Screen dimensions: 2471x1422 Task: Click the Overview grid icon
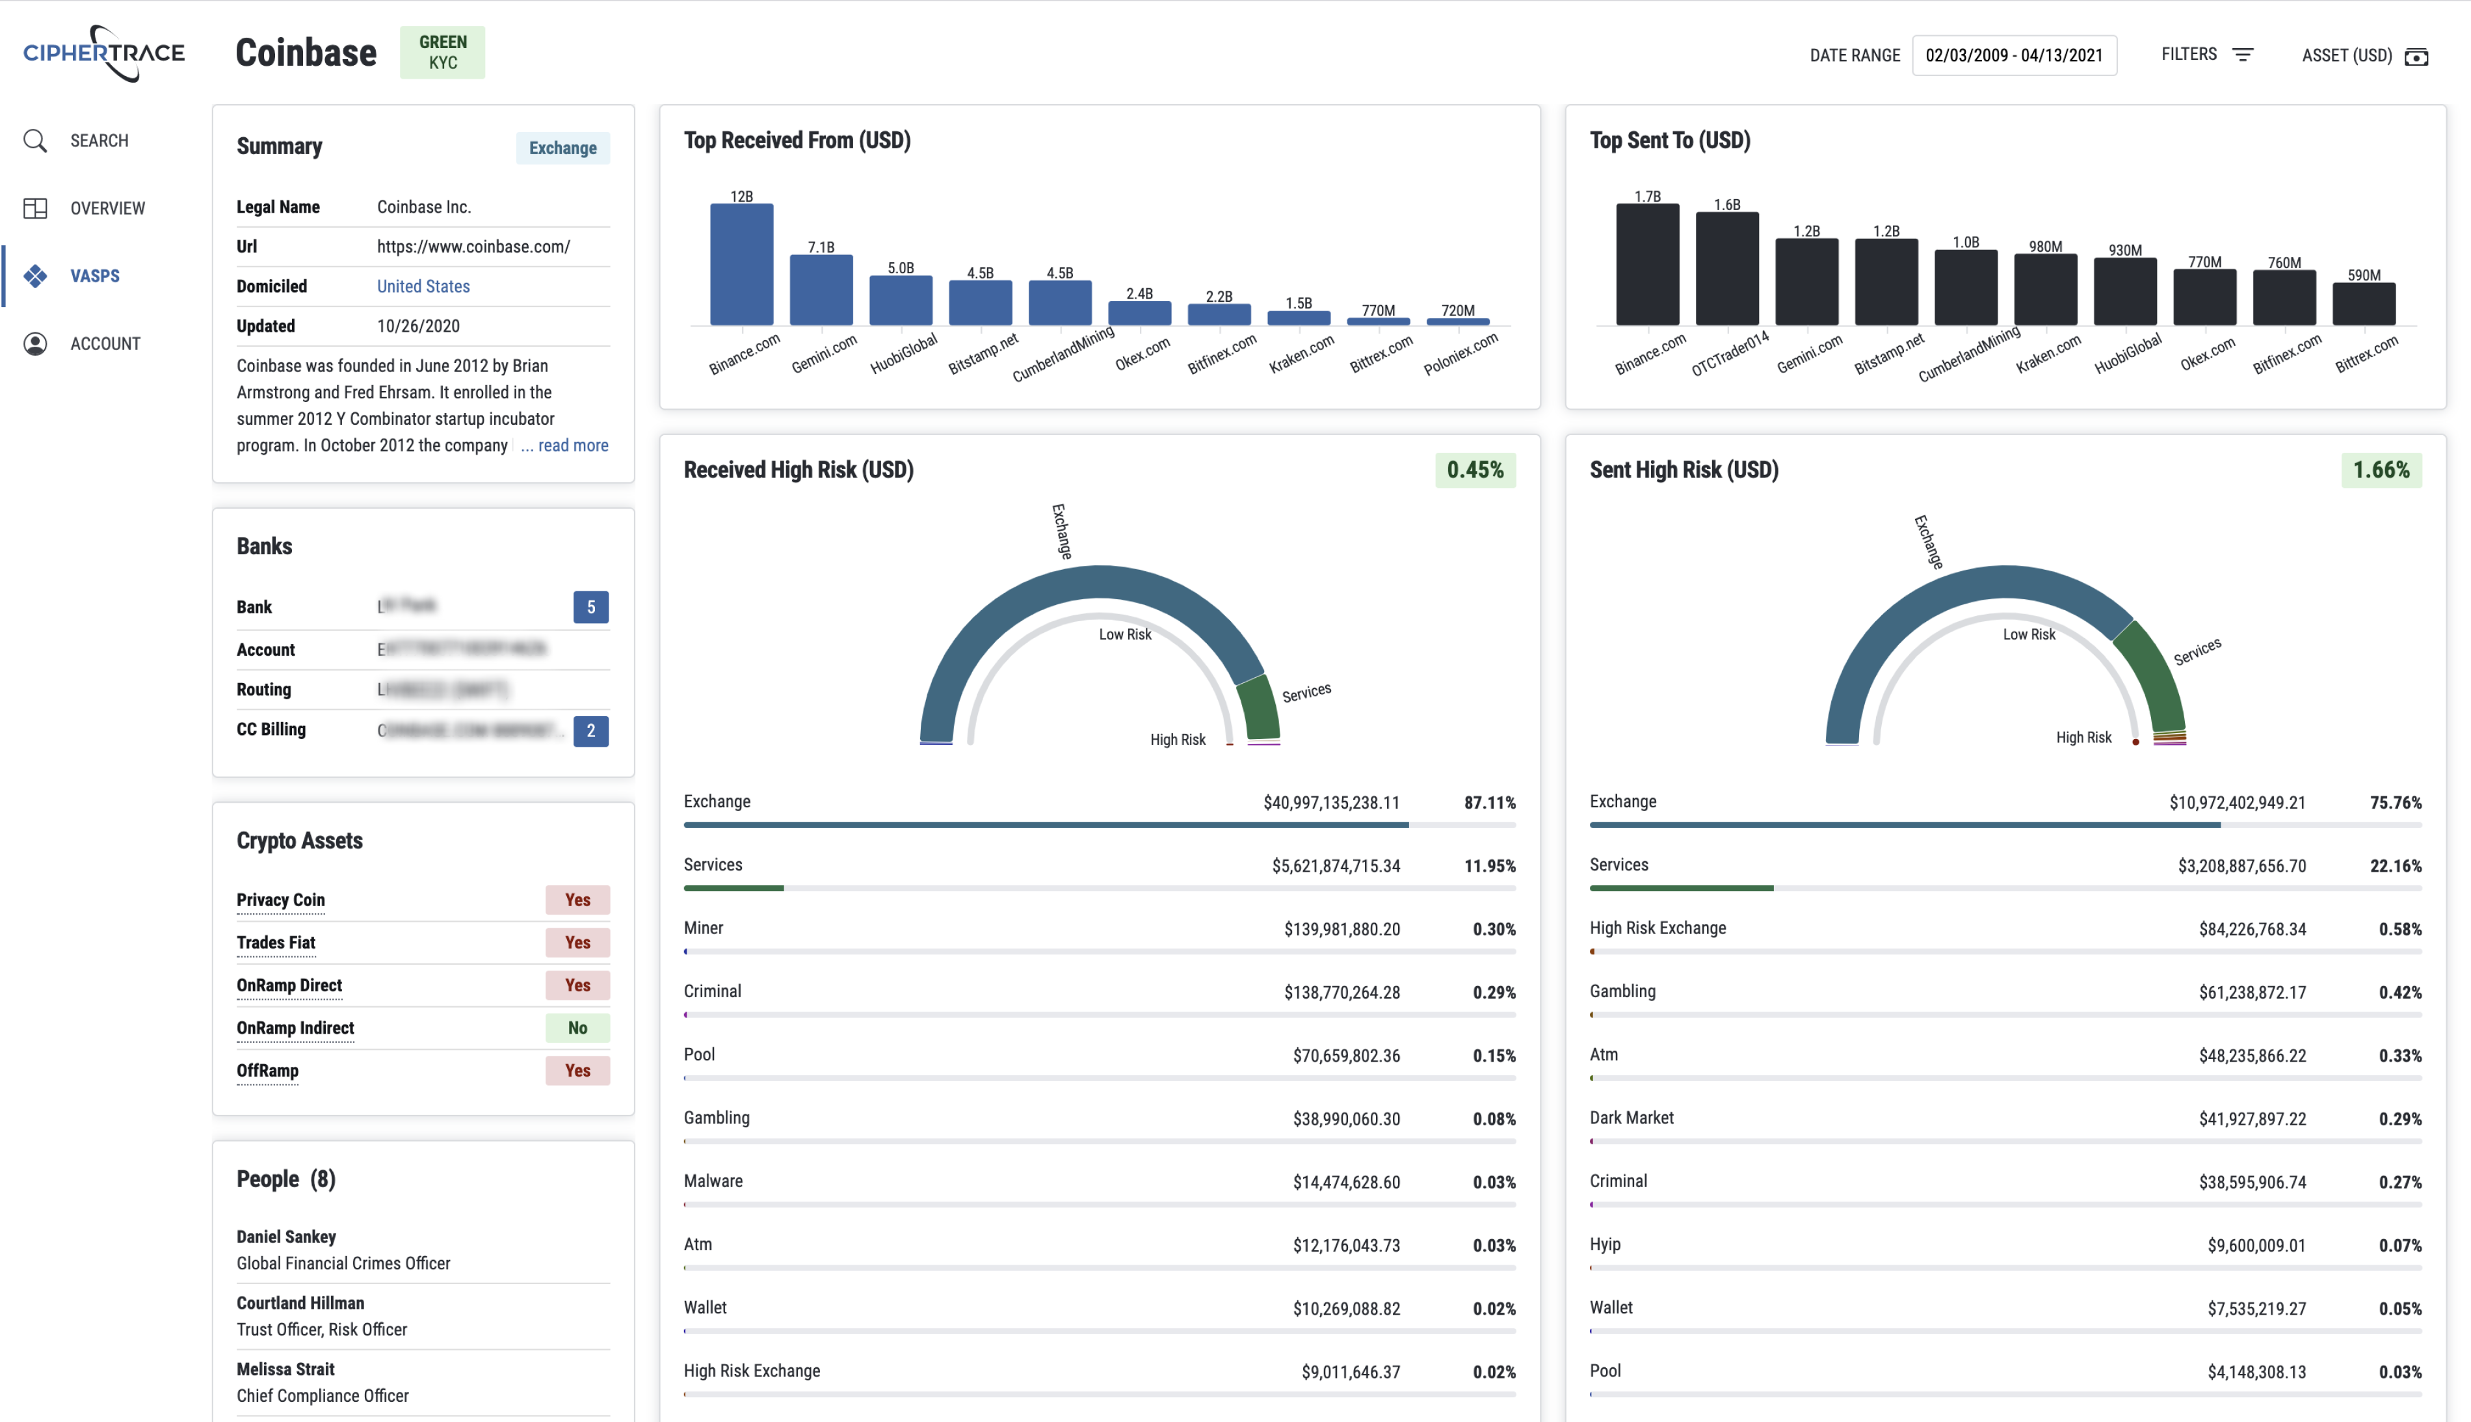[35, 208]
